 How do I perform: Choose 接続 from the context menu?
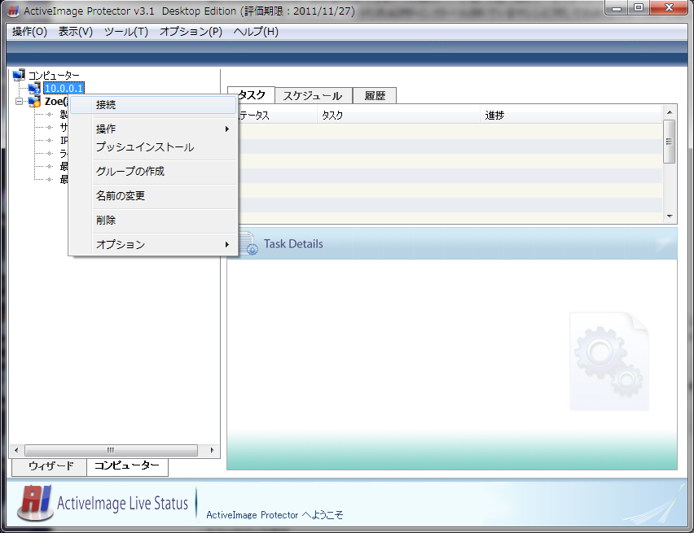point(153,105)
